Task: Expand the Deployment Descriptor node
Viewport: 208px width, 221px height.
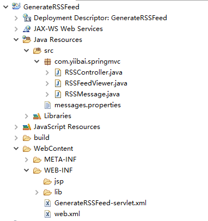Action: click(x=16, y=18)
